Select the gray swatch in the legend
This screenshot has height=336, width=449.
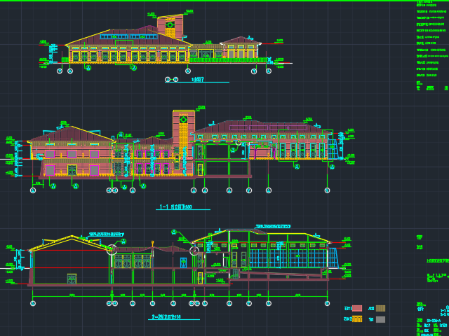(x=380, y=319)
